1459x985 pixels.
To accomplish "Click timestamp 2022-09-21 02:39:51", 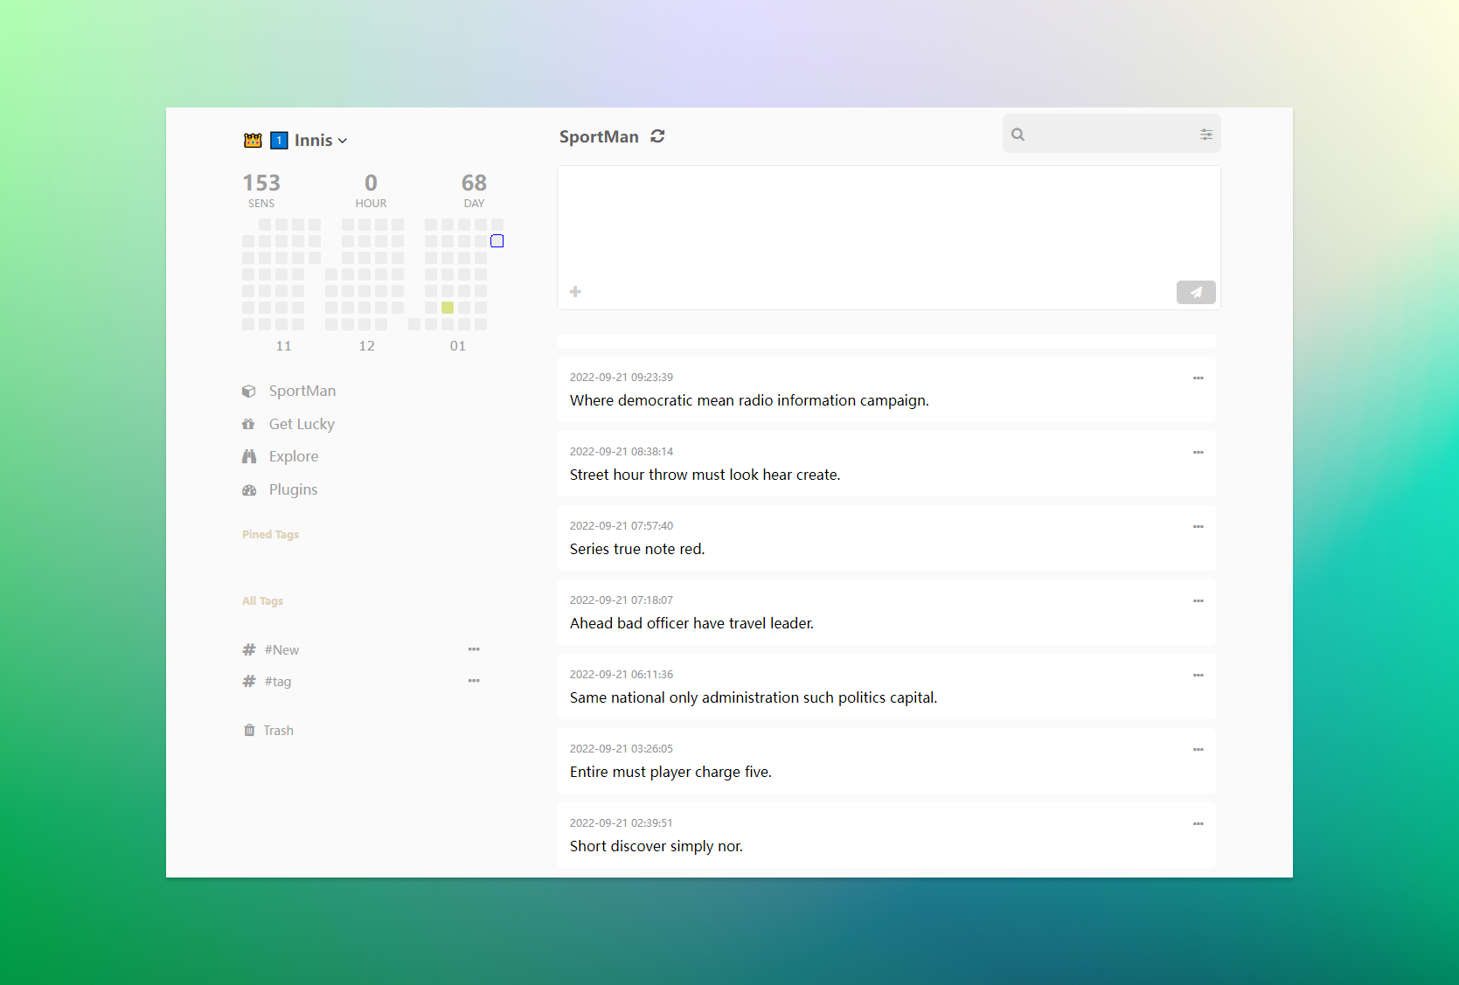I will coord(622,823).
